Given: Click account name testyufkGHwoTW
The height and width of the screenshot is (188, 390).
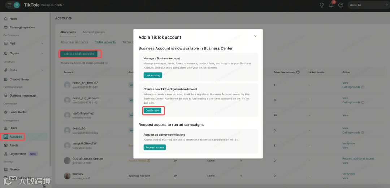Looking at the screenshot, I should (x=85, y=144).
